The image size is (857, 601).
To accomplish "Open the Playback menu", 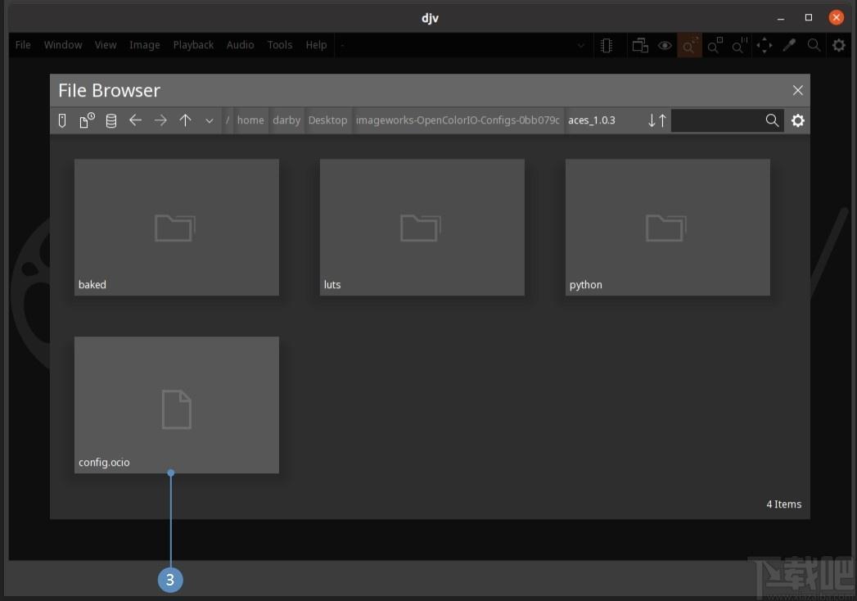I will coord(193,45).
